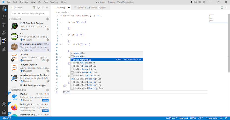The width and height of the screenshot is (230, 120).
Task: Open the Source Control view
Action: pos(4,24)
